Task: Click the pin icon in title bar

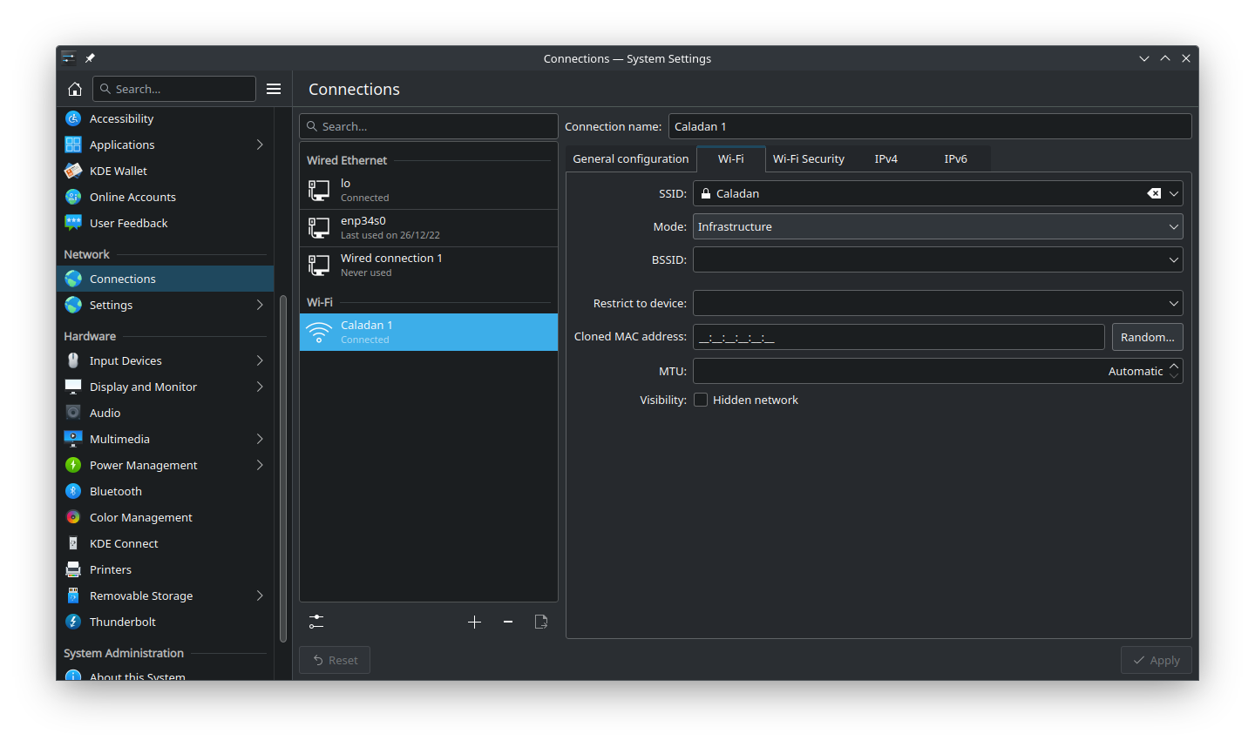Action: point(90,58)
